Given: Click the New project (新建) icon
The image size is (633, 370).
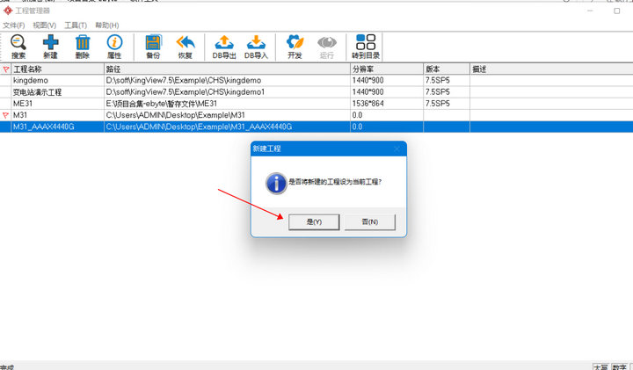Looking at the screenshot, I should (x=50, y=46).
